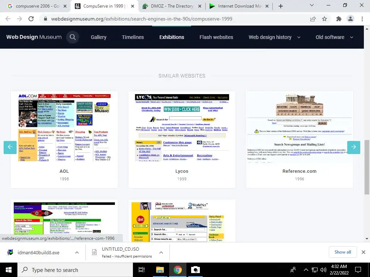Show previous similar websites with left arrow
The width and height of the screenshot is (370, 277).
(x=10, y=147)
